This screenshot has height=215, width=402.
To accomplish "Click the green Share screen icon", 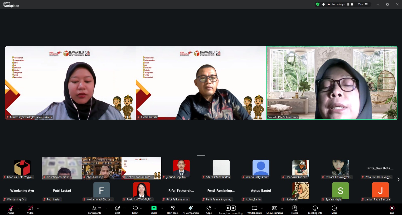I will [x=154, y=208].
